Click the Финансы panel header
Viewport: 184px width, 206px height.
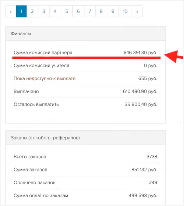(85, 33)
